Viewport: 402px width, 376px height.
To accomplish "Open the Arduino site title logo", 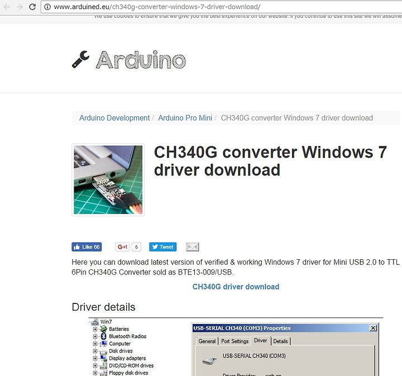I will (141, 60).
